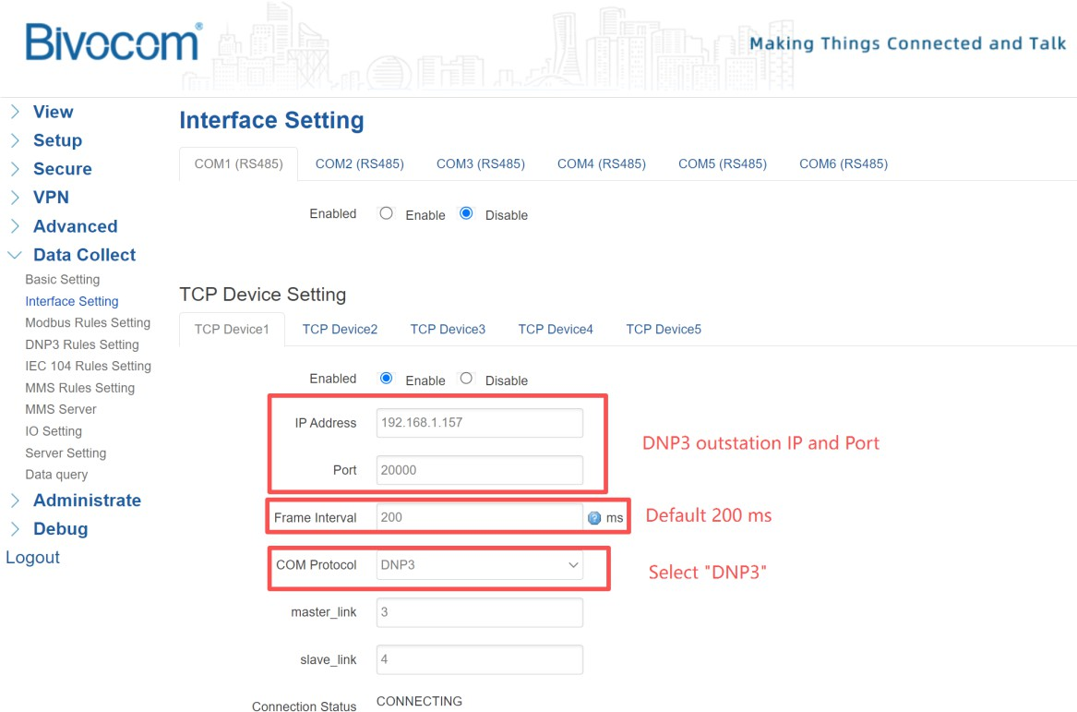Click the master_link input field
Screen dimensions: 1077x712
[x=480, y=612]
